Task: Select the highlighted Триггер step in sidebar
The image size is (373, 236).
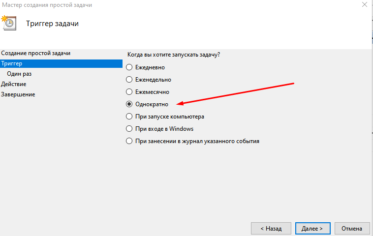Action: coord(12,63)
